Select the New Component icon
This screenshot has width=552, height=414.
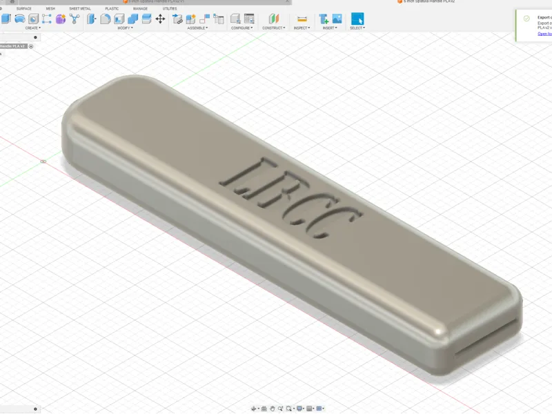191,19
